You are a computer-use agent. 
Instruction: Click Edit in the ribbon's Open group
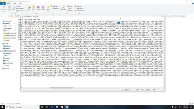pyautogui.click(x=69, y=8)
